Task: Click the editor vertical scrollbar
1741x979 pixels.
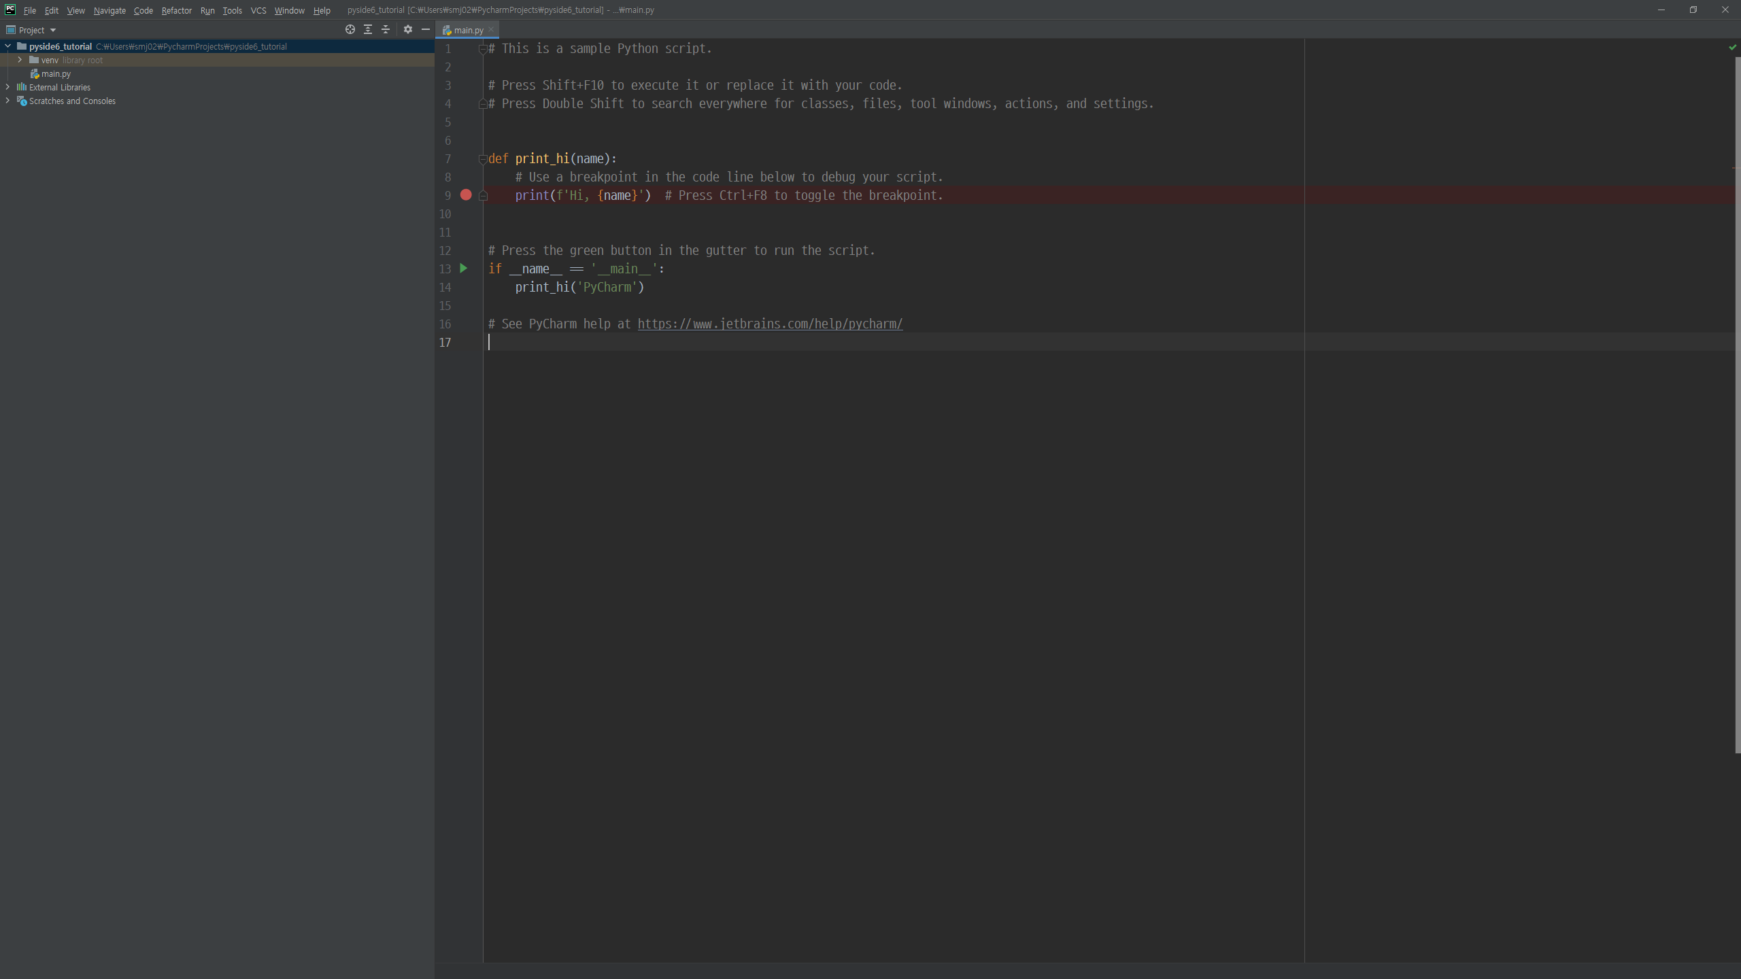Action: (1738, 408)
